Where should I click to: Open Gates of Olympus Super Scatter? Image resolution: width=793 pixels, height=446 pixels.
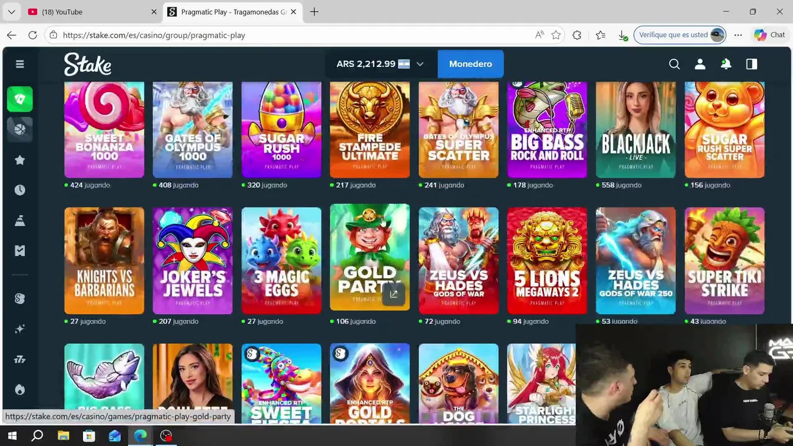pyautogui.click(x=458, y=129)
